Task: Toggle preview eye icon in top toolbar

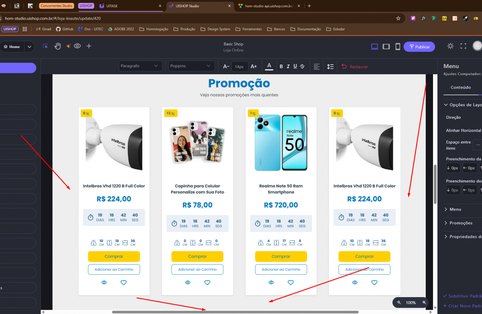Action: pos(77,46)
